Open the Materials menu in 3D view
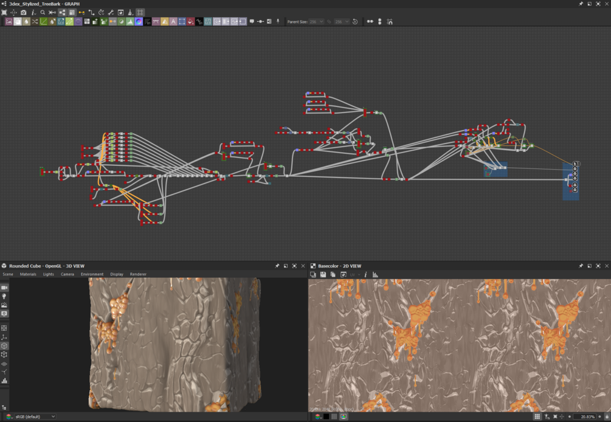Screen dimensions: 611x422 (x=28, y=274)
